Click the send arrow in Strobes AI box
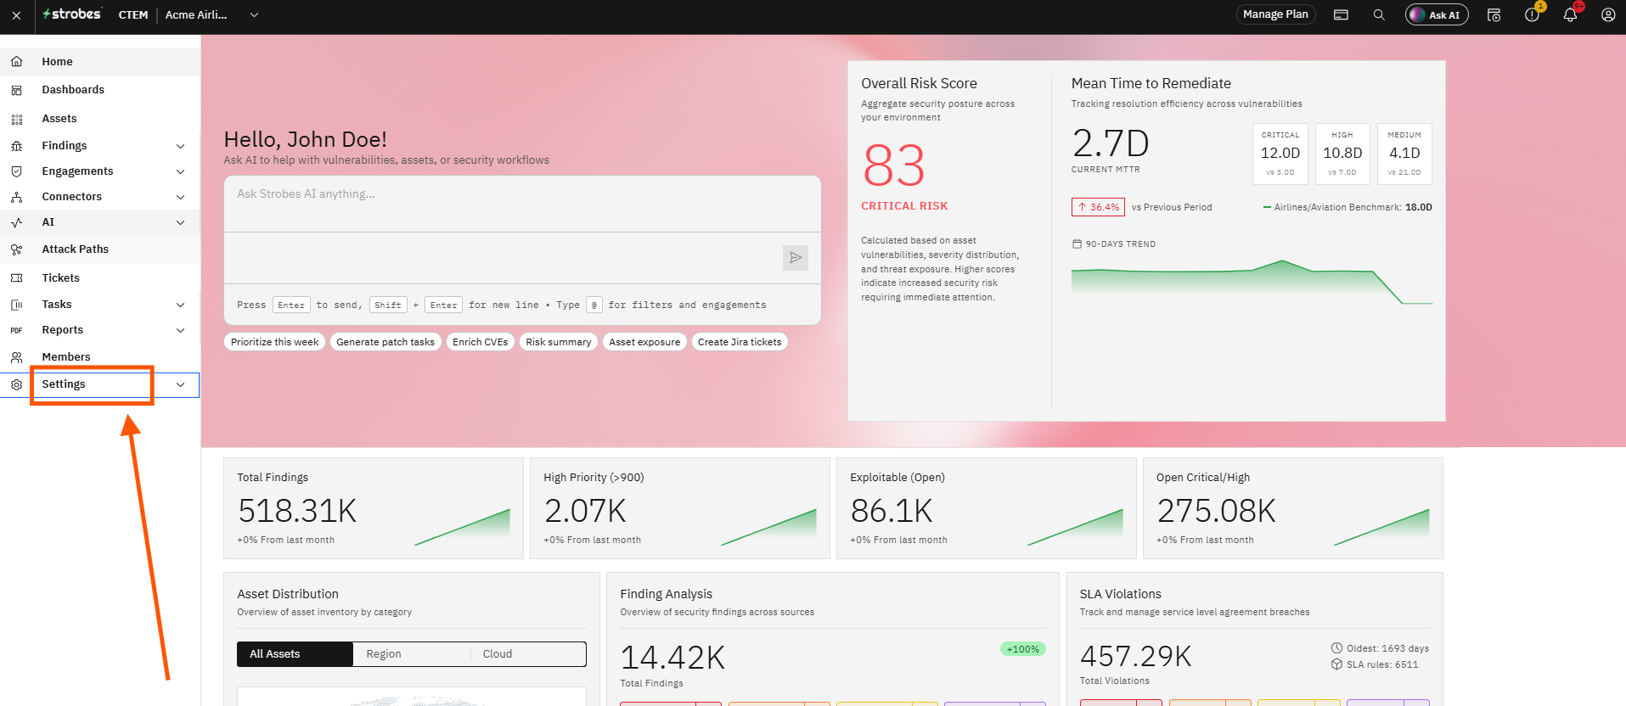The image size is (1626, 706). (x=796, y=258)
